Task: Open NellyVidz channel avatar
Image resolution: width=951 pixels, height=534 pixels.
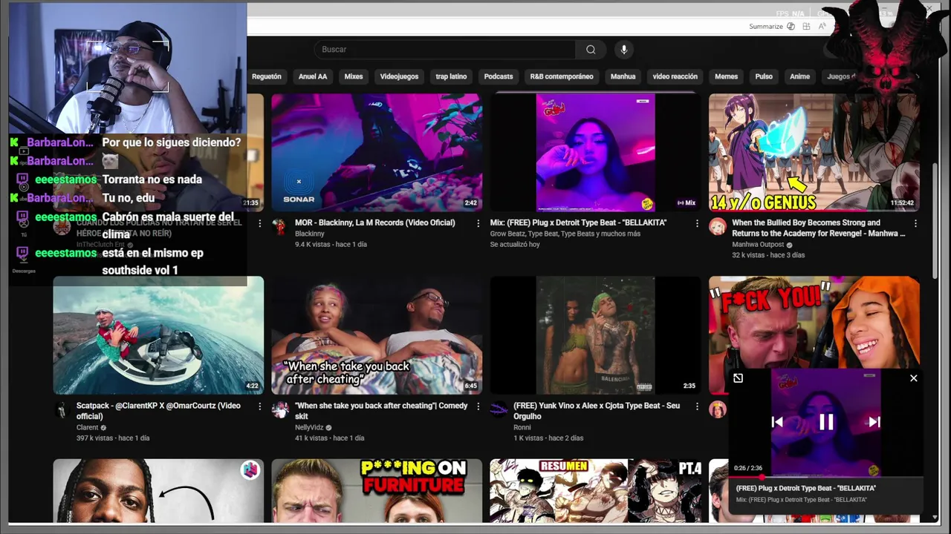Action: click(x=280, y=409)
